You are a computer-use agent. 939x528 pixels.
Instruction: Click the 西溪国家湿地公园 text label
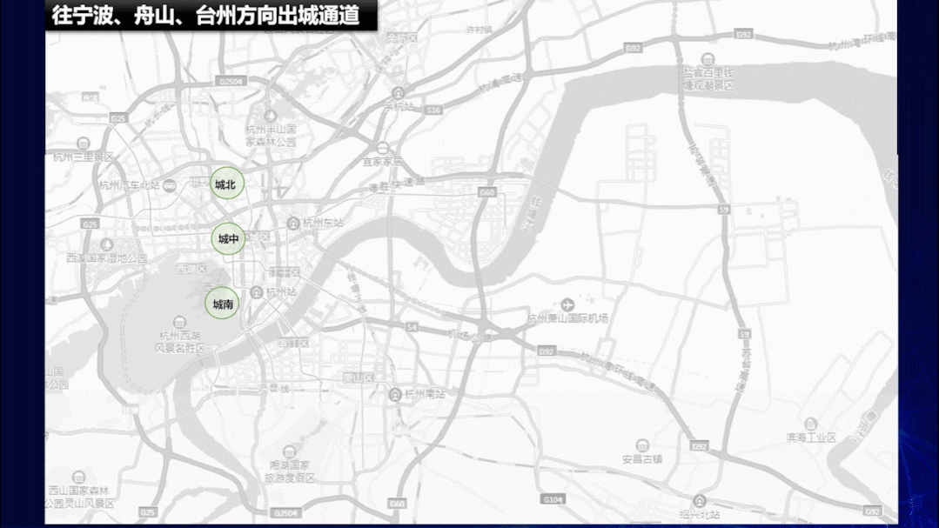[106, 258]
